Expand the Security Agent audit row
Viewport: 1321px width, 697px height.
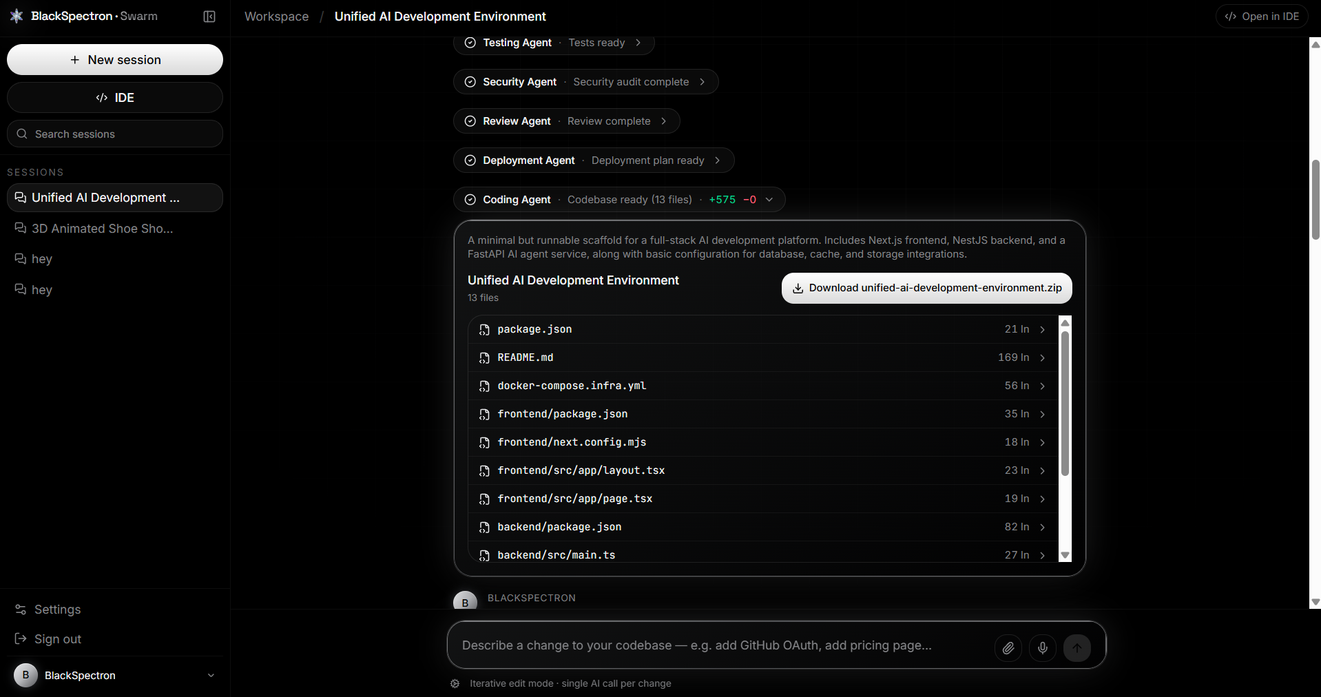[x=585, y=82]
